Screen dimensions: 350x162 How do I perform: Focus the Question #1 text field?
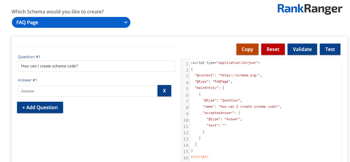[96, 66]
